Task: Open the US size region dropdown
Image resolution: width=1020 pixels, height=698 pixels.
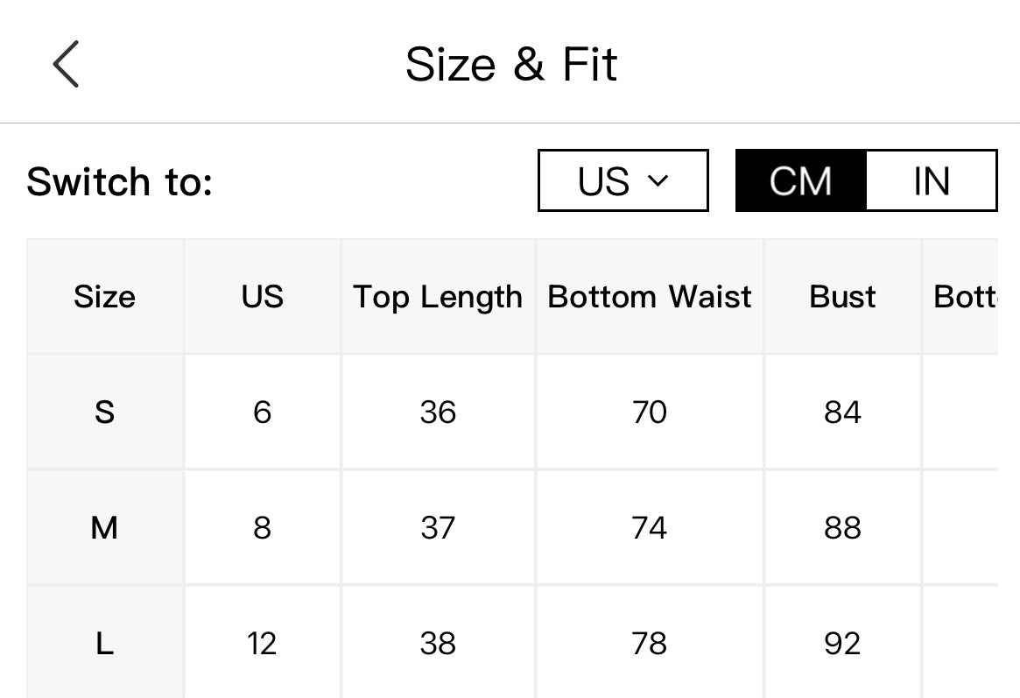Action: (623, 180)
